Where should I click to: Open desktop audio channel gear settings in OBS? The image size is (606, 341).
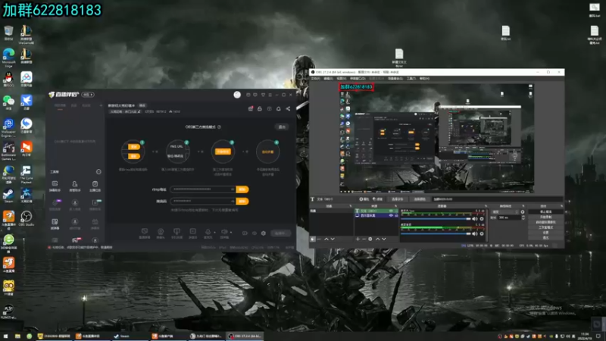click(x=482, y=233)
